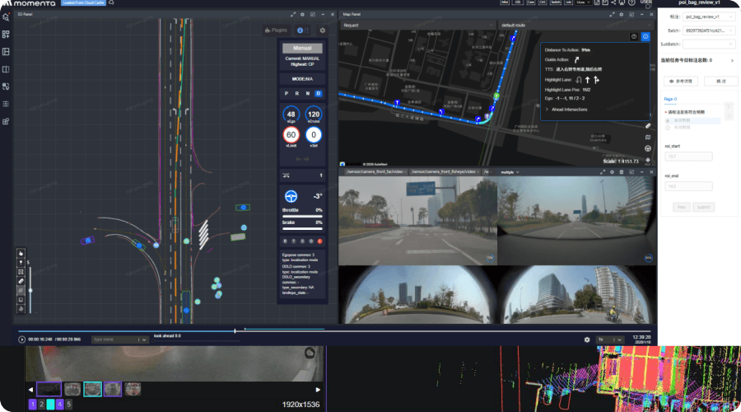Expand Ahead Intersections

[566, 110]
